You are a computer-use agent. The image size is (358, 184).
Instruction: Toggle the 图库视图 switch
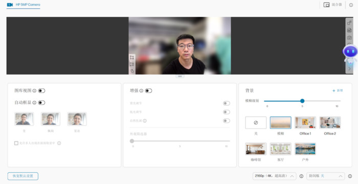click(41, 91)
